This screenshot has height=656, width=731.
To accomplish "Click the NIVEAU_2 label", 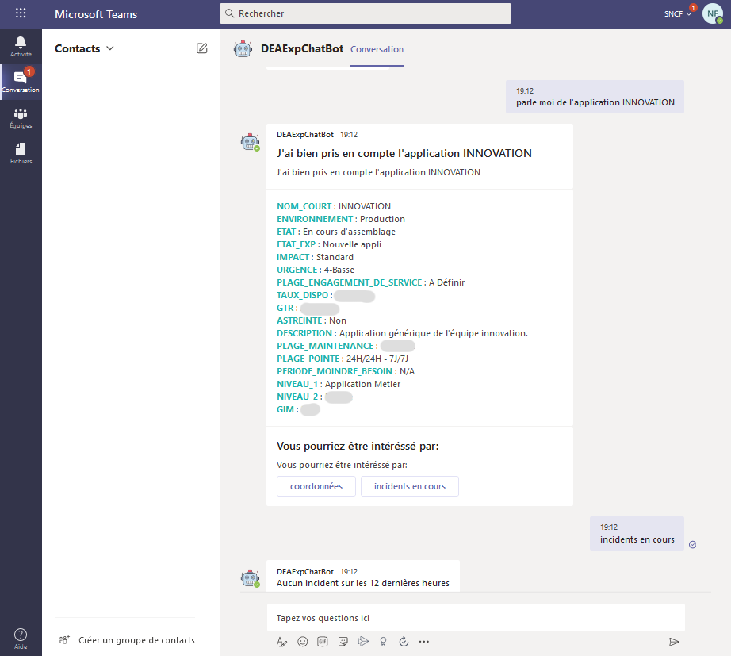I will pos(297,397).
